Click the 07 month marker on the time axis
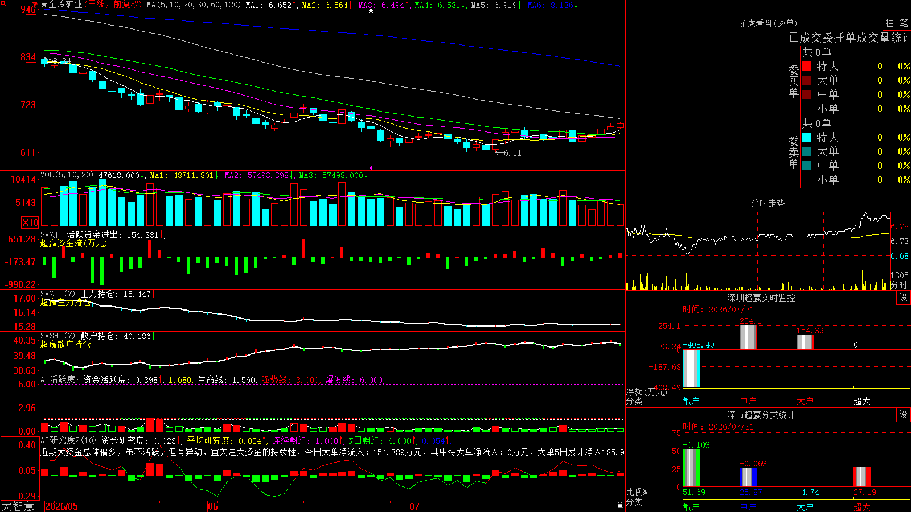This screenshot has height=512, width=911. point(415,506)
